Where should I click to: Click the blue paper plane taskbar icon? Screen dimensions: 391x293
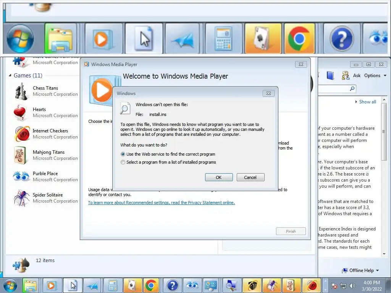[x=92, y=285]
